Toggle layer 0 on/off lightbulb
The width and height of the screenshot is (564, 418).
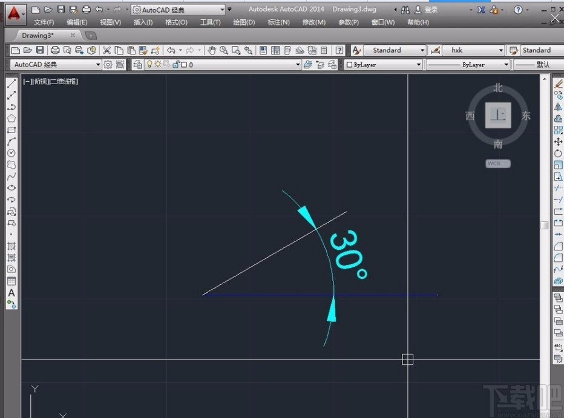(149, 65)
